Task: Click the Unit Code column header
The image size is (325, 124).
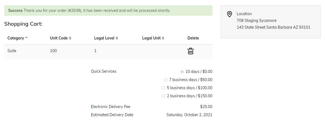Action: pyautogui.click(x=59, y=38)
